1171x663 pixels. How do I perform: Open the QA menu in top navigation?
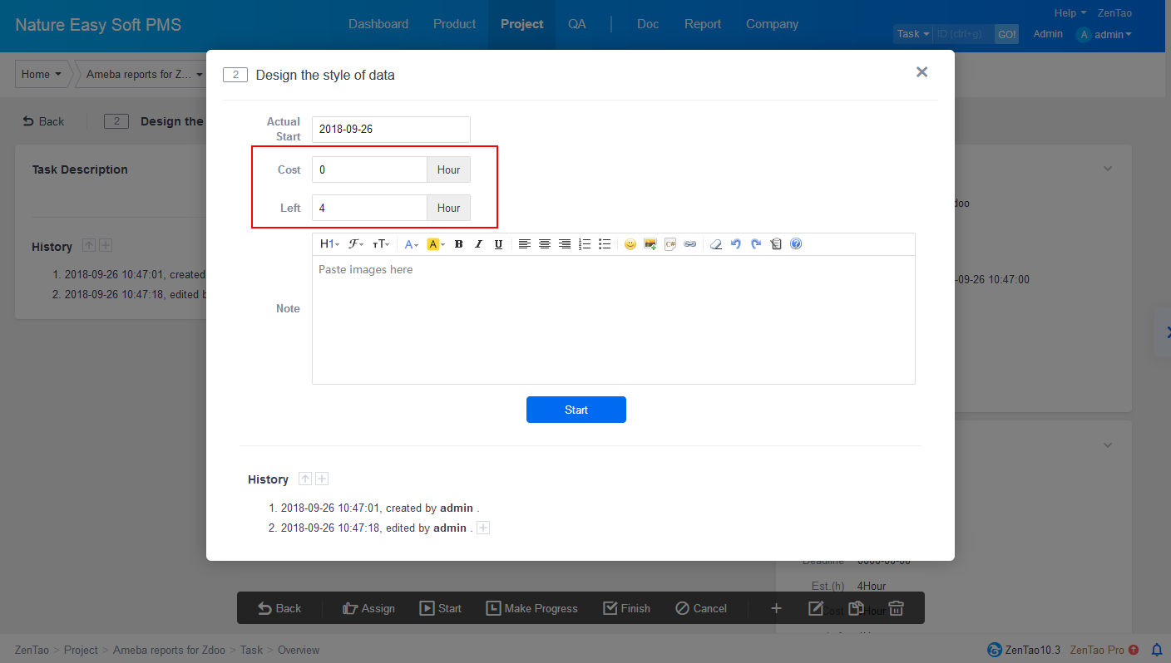[577, 24]
